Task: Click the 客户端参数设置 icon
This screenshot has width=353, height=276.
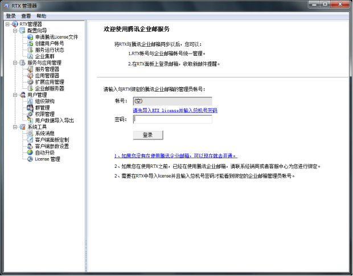Action: 30,146
